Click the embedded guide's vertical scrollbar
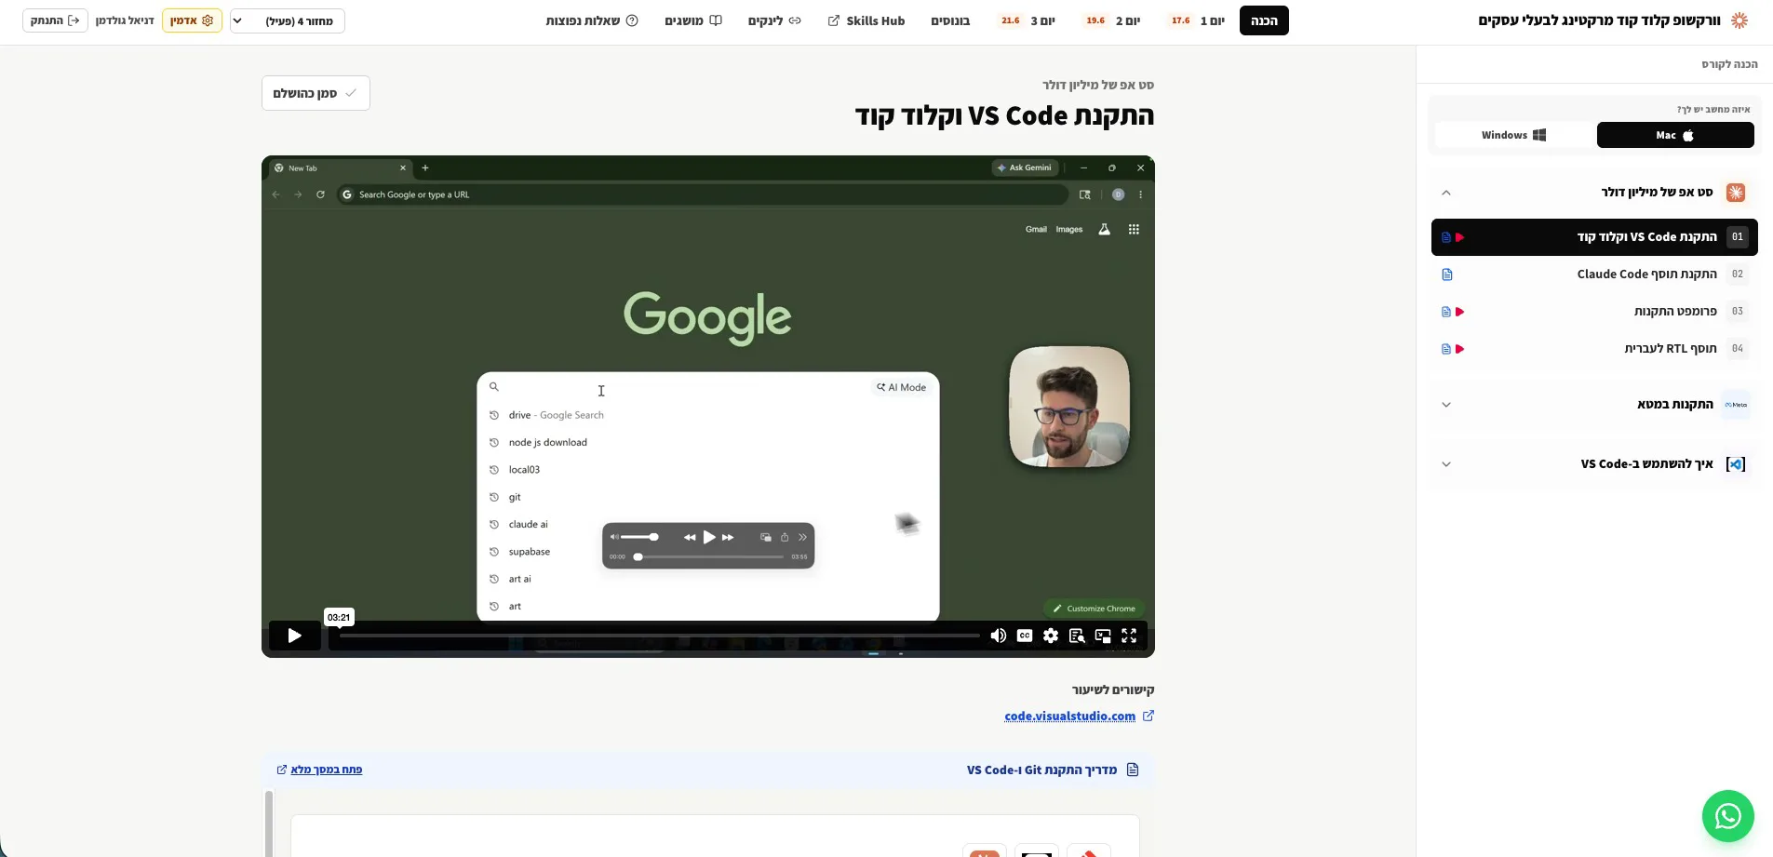The width and height of the screenshot is (1773, 857). coord(269,824)
